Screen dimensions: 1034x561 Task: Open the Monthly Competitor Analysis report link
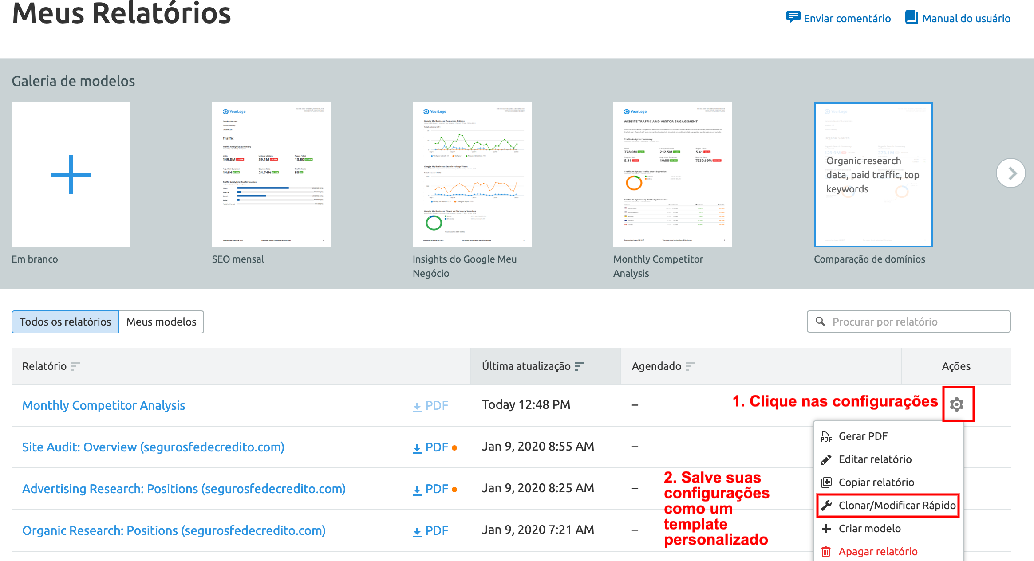coord(103,405)
